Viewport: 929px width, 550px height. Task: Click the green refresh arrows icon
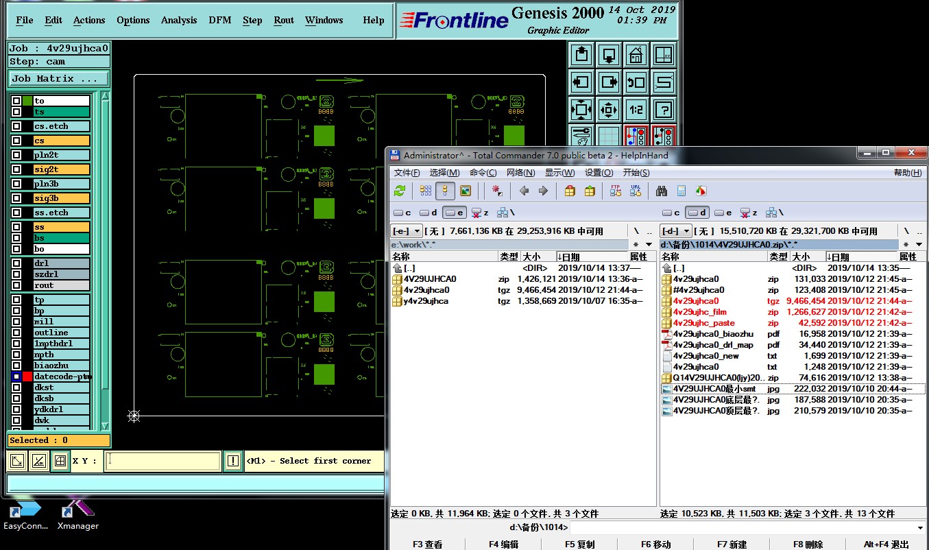click(x=400, y=191)
